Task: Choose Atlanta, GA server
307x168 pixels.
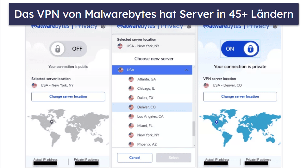Action: (x=152, y=79)
